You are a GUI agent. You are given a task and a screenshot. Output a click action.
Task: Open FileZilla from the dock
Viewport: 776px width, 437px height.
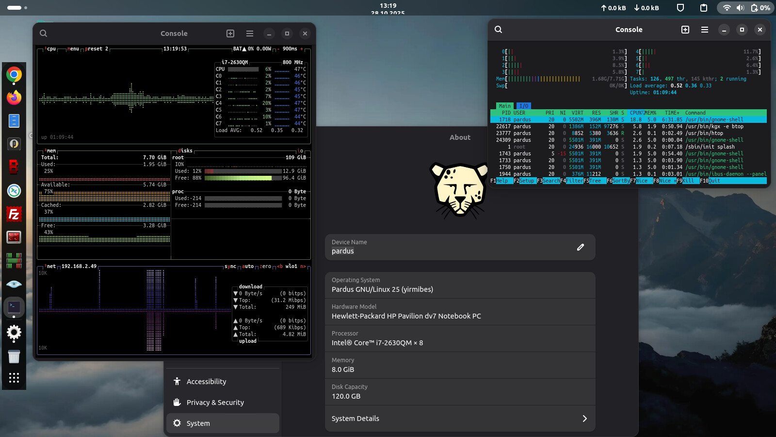click(x=14, y=214)
